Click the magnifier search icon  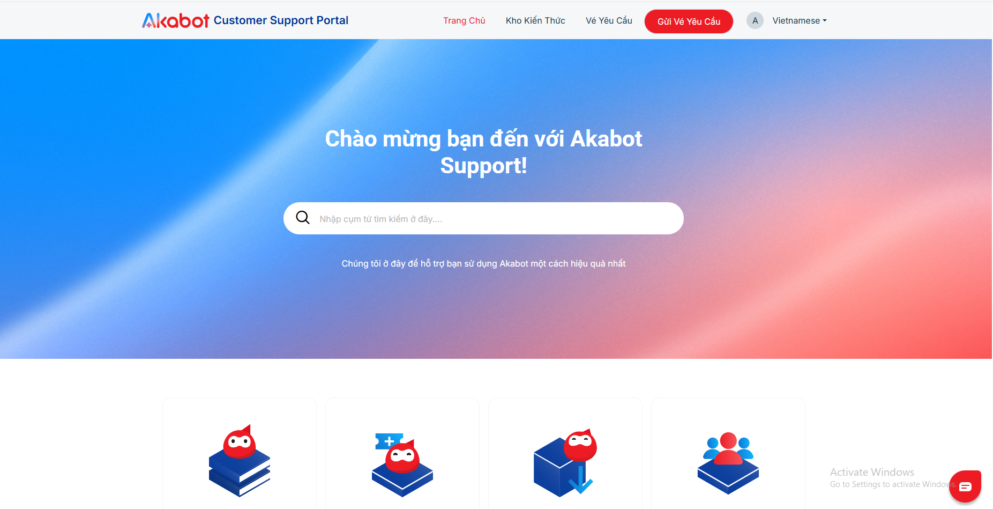click(x=303, y=218)
